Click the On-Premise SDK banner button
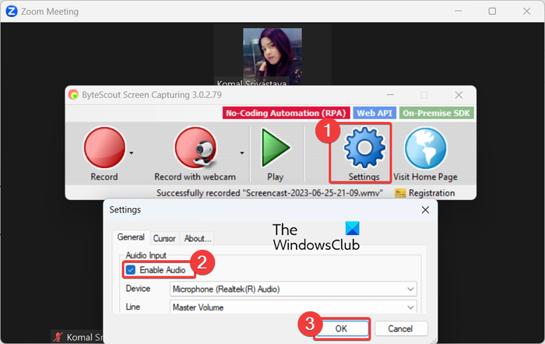The image size is (545, 344). pos(436,113)
